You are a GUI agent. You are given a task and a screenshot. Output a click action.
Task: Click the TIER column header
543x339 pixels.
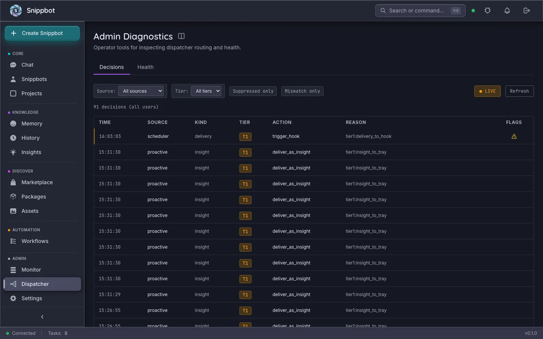coord(245,122)
